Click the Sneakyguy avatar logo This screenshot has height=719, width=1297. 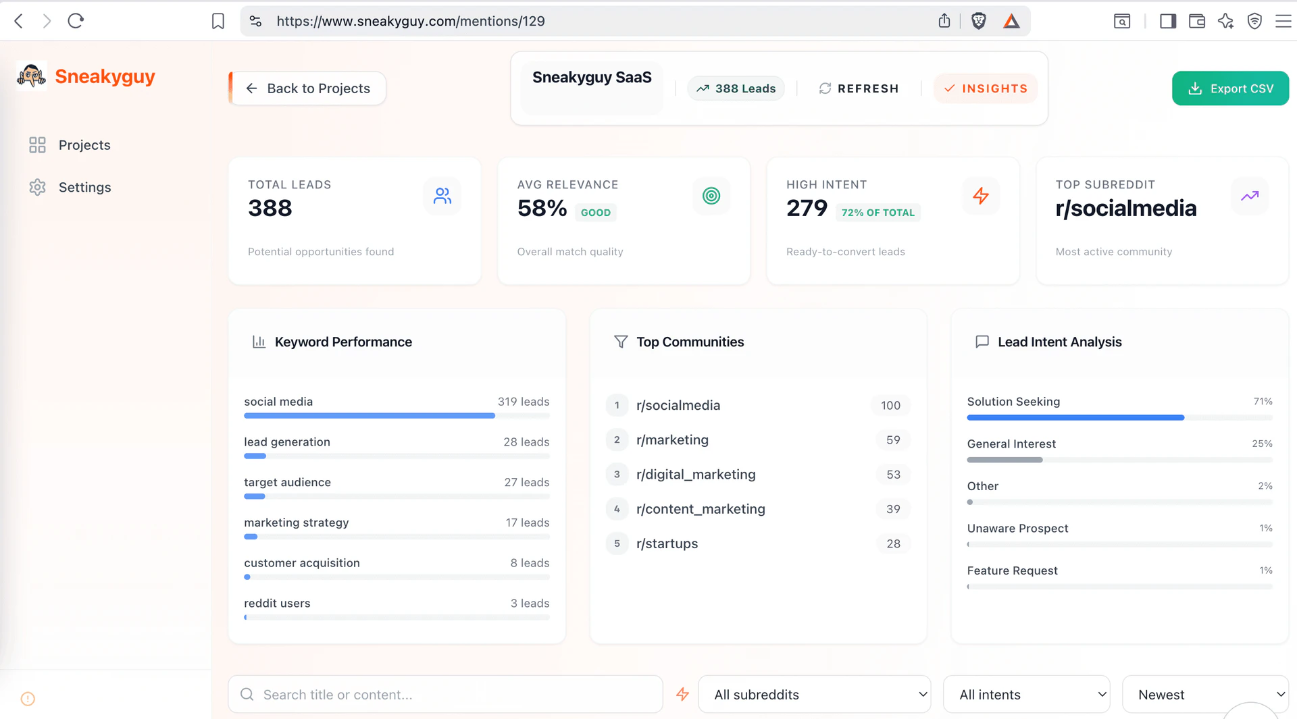pyautogui.click(x=30, y=76)
